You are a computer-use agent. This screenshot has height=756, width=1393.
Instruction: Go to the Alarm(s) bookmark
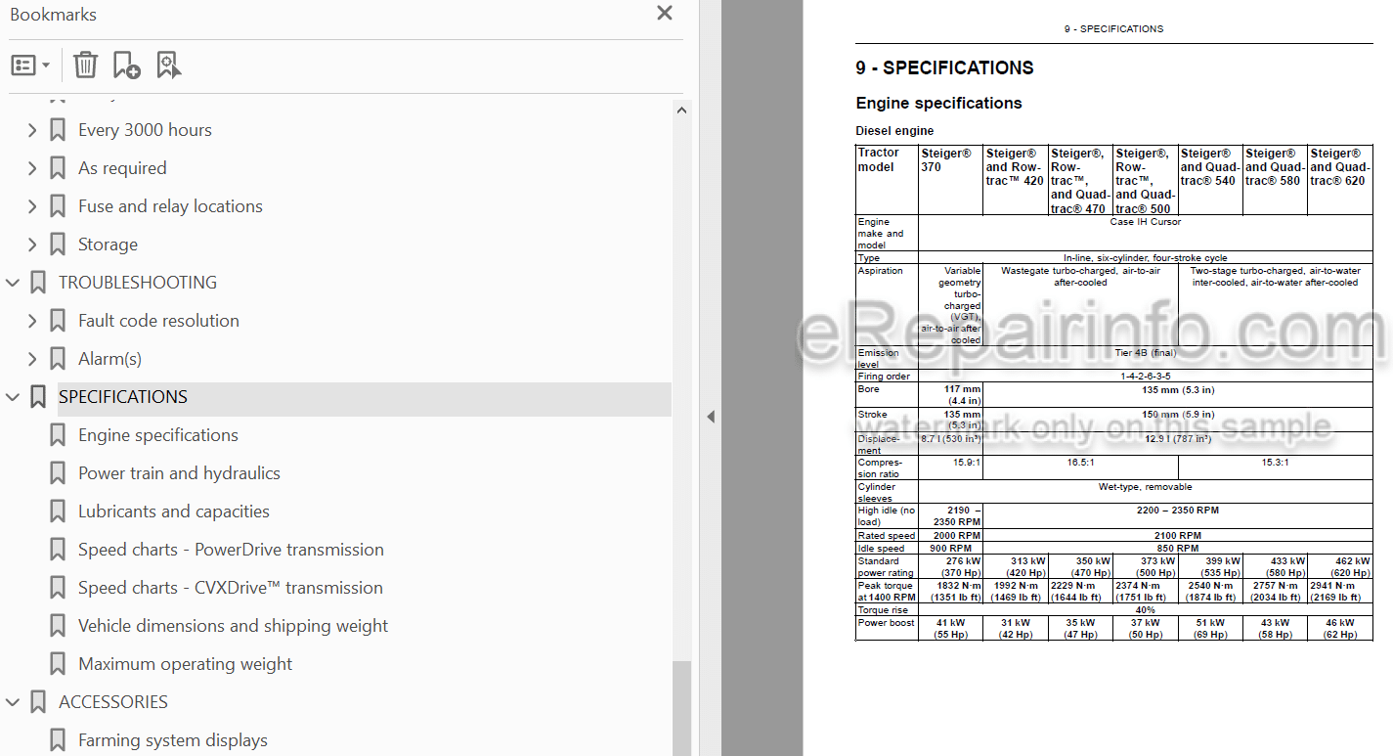[x=109, y=359]
